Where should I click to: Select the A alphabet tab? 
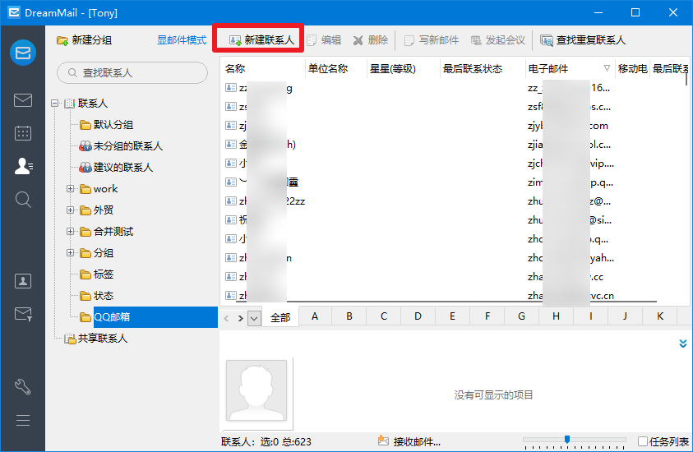315,316
